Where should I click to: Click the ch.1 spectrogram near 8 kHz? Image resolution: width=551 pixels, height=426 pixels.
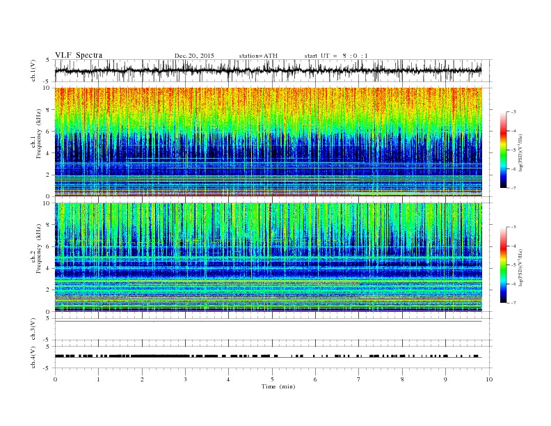(269, 109)
